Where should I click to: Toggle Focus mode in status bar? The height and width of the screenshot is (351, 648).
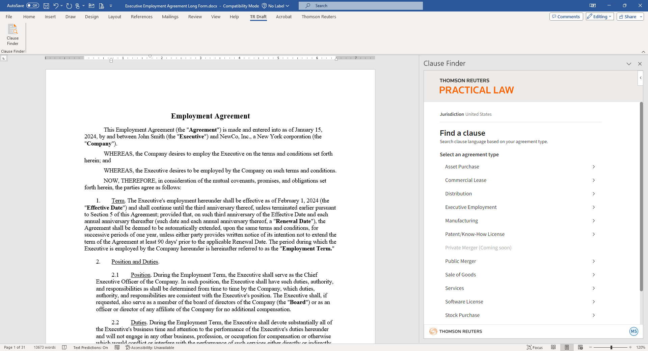[x=535, y=347]
